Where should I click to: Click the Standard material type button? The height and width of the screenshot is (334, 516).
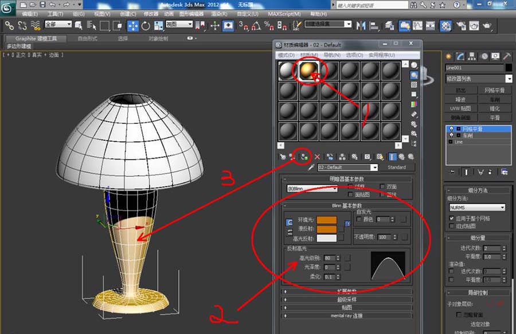(397, 168)
